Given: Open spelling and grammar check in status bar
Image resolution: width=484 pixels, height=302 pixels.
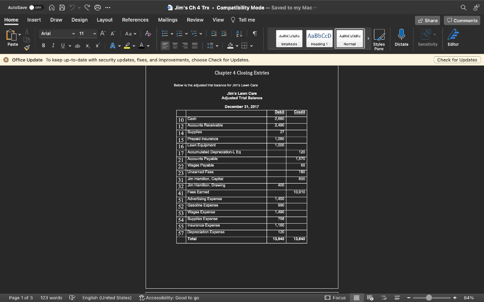Looking at the screenshot, I should pos(72,298).
